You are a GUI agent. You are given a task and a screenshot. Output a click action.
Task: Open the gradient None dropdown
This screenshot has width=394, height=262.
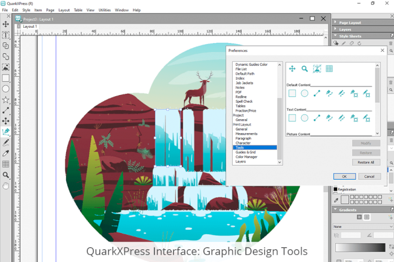tap(363, 226)
